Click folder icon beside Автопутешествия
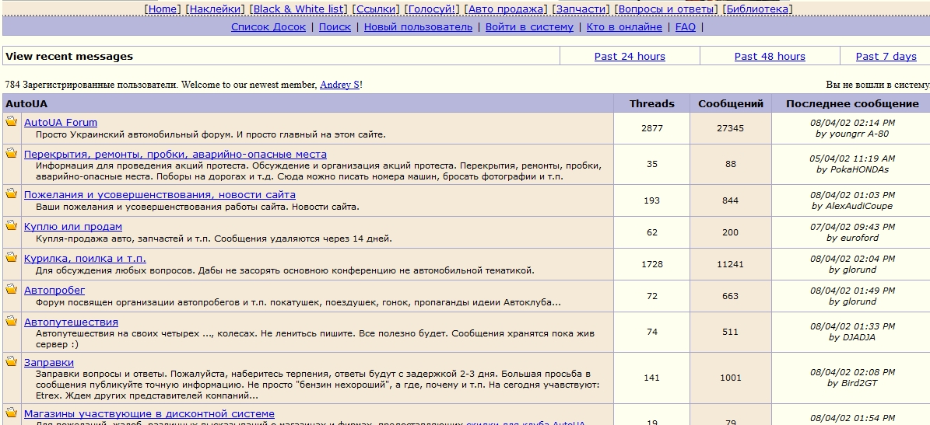Screen dimensions: 930x425 click(12, 321)
